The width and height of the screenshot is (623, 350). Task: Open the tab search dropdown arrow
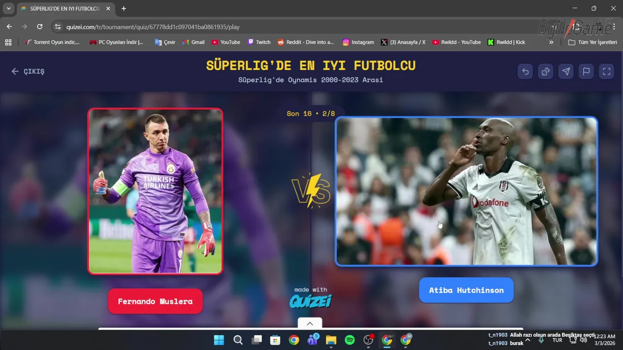pyautogui.click(x=8, y=8)
